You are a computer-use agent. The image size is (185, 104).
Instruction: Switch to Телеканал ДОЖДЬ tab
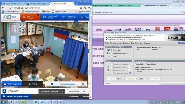[x=127, y=5]
